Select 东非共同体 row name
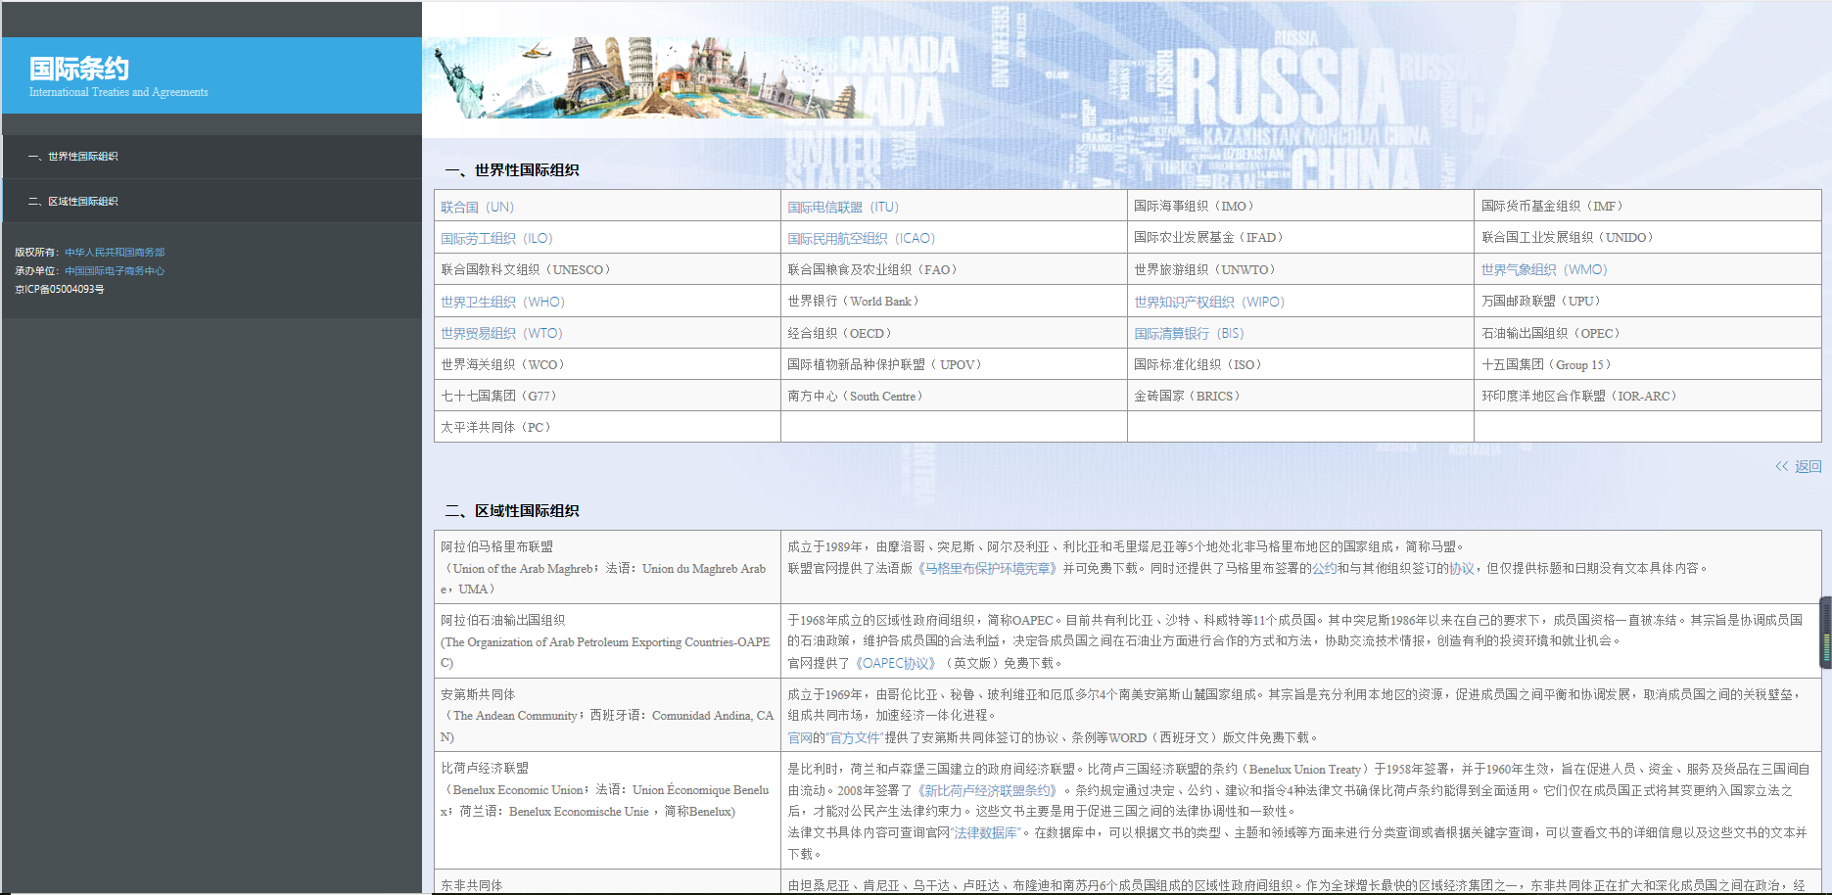Viewport: 1832px width, 895px height. [x=472, y=885]
